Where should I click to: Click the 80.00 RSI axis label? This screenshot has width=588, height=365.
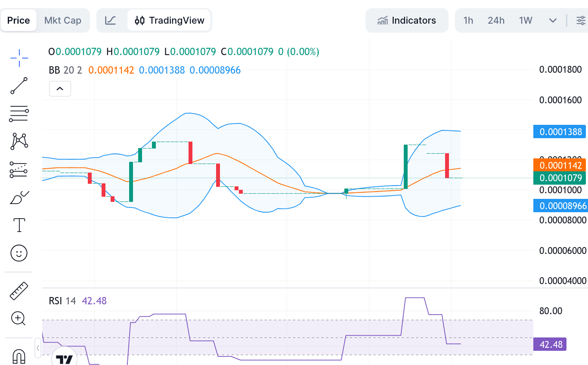point(551,311)
